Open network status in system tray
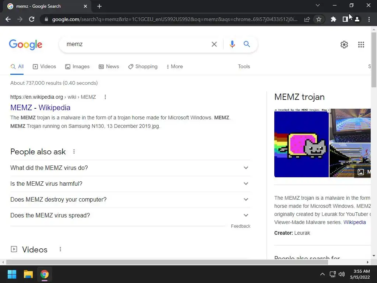Image resolution: width=377 pixels, height=283 pixels. pos(332,274)
